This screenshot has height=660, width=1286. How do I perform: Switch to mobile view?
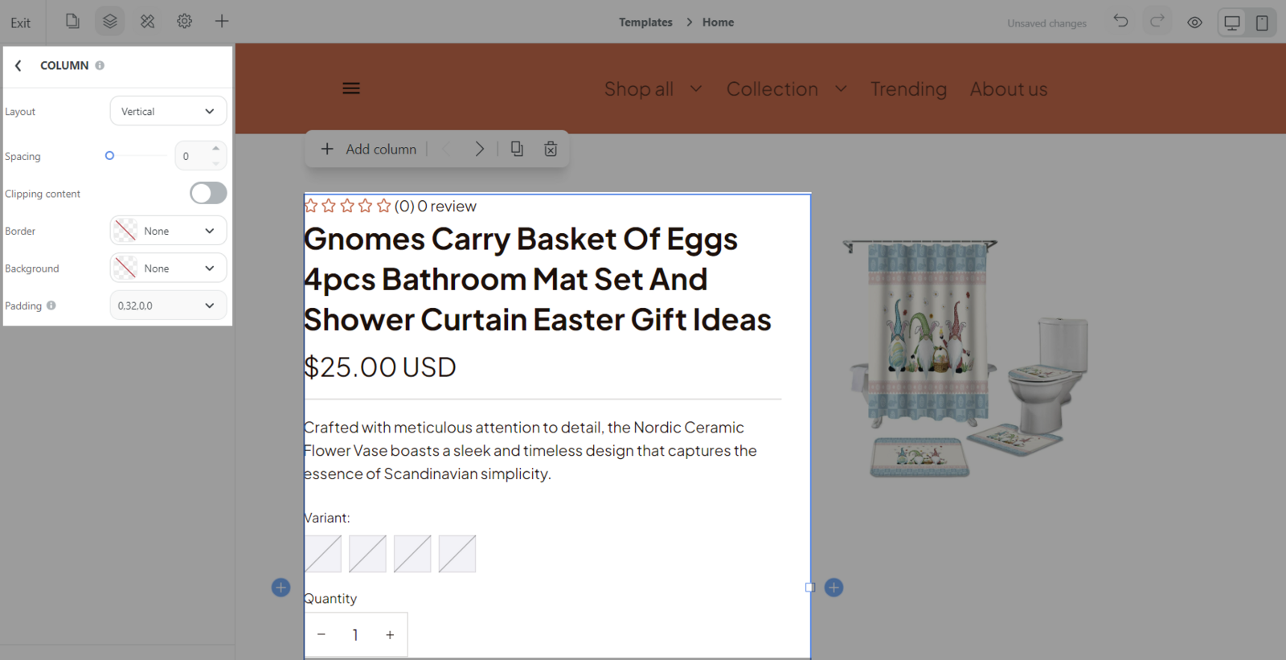pyautogui.click(x=1262, y=23)
